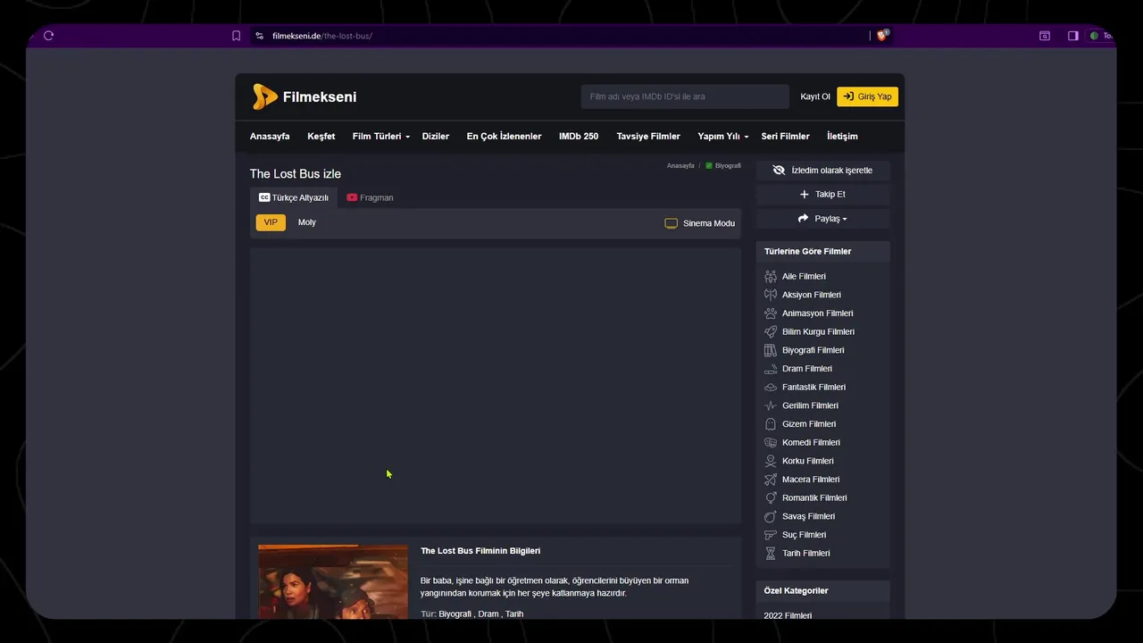Click the Filmekseni logo
Image resolution: width=1143 pixels, height=643 pixels.
tap(305, 96)
